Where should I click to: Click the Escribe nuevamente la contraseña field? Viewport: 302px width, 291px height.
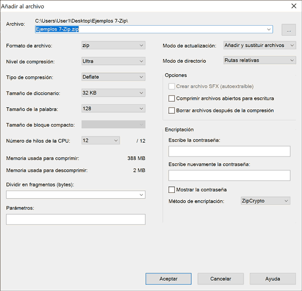click(229, 175)
